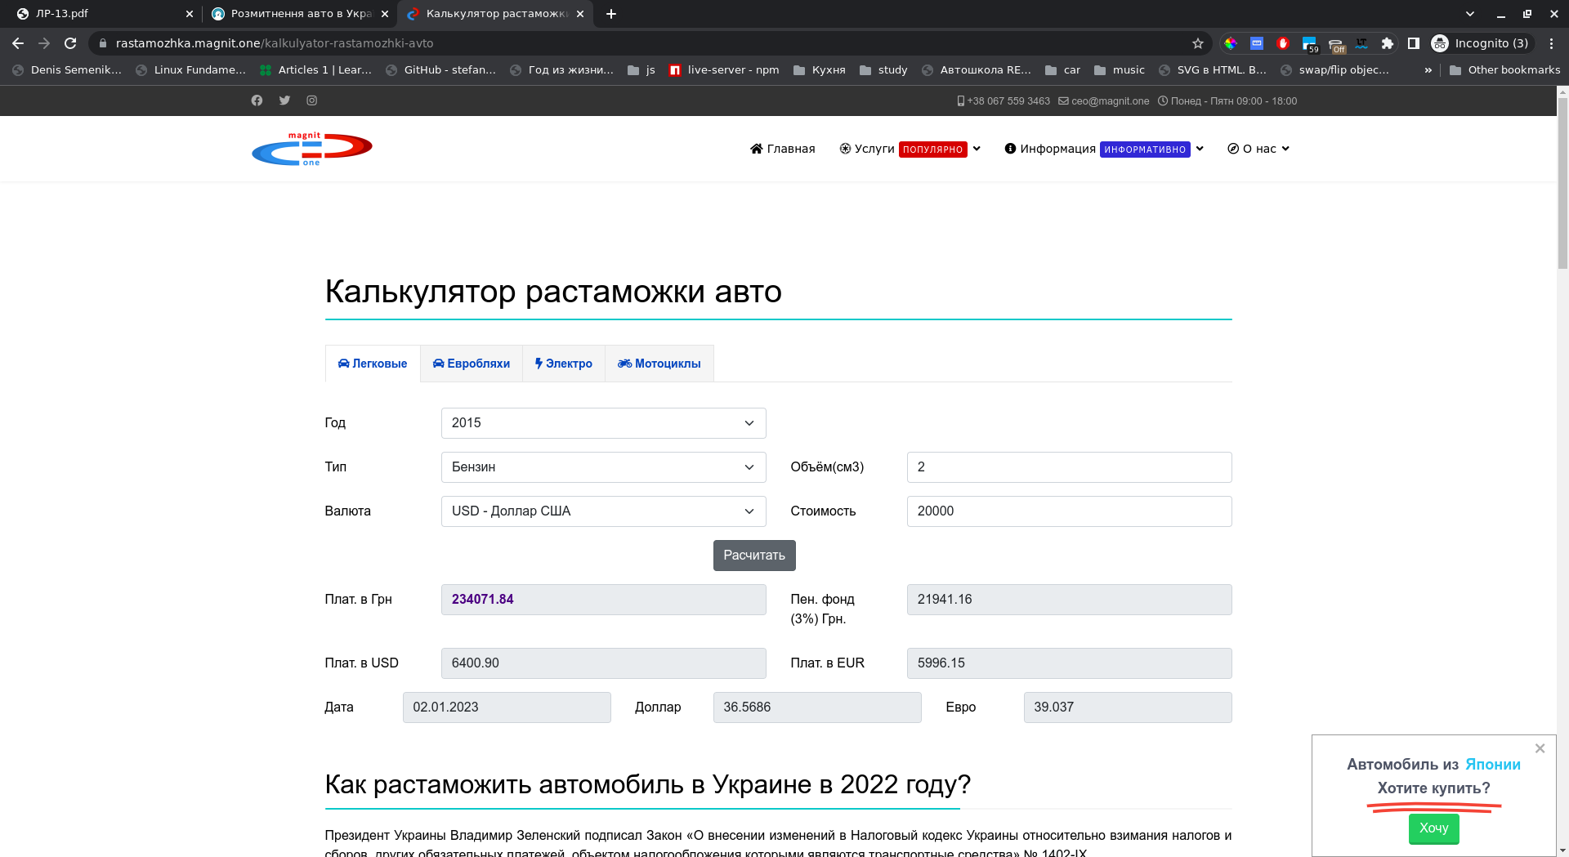Screen dimensions: 1569x857
Task: Open the Услуги menu
Action: 909,149
